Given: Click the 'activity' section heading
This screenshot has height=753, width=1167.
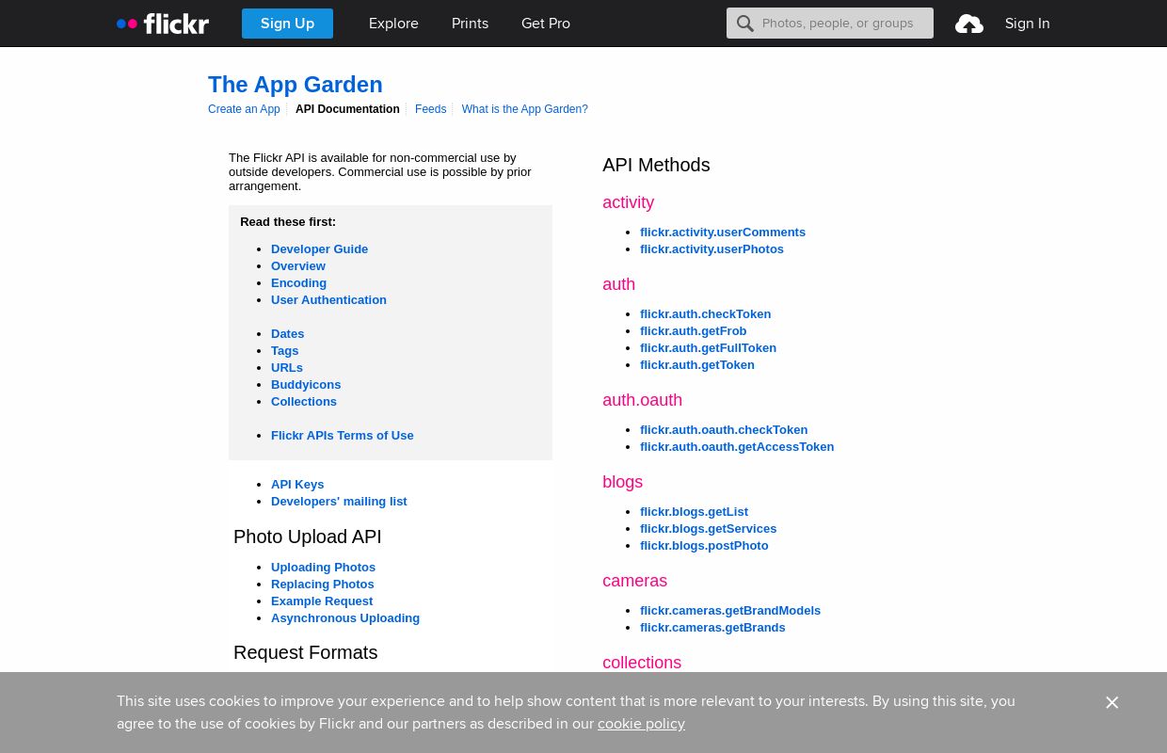Looking at the screenshot, I should 628,202.
